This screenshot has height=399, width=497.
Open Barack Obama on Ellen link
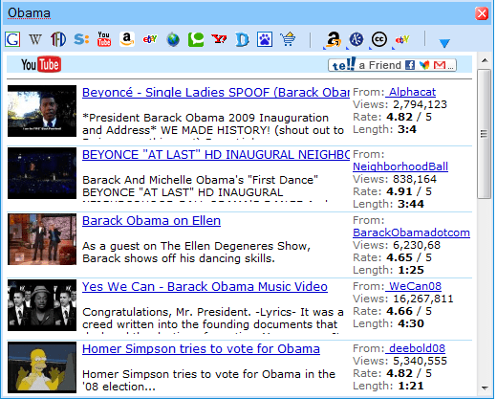pyautogui.click(x=151, y=221)
